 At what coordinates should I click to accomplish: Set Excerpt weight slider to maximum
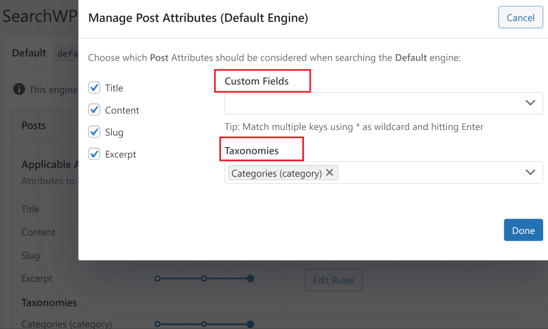(x=250, y=278)
